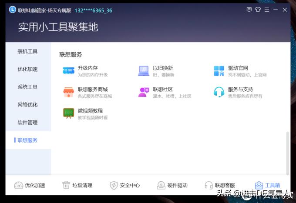
Task: Click the headphone icon for 联想客服
Action: [x=209, y=185]
